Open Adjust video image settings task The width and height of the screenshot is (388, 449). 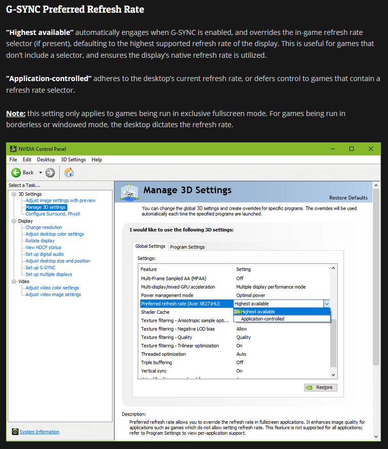tap(53, 294)
